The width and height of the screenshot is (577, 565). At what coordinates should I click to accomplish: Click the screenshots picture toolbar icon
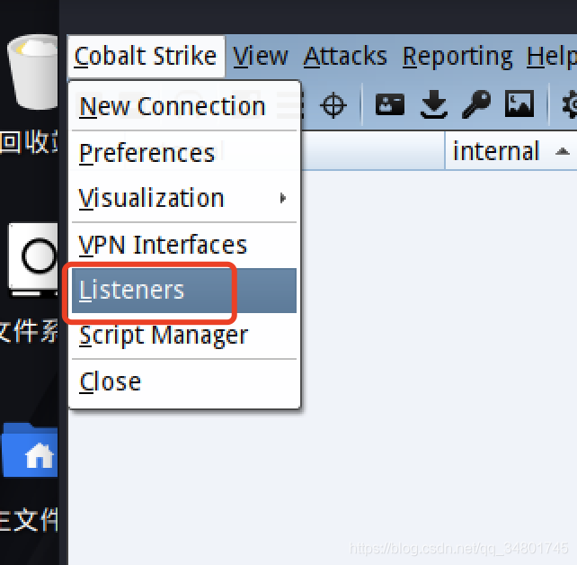click(519, 103)
